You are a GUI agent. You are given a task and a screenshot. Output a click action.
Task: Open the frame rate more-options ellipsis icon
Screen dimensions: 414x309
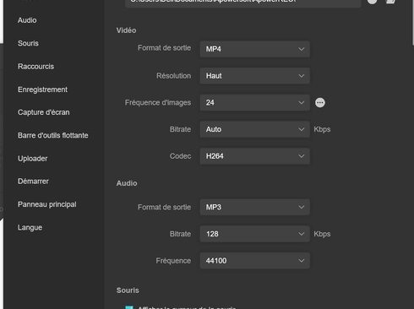pos(319,103)
